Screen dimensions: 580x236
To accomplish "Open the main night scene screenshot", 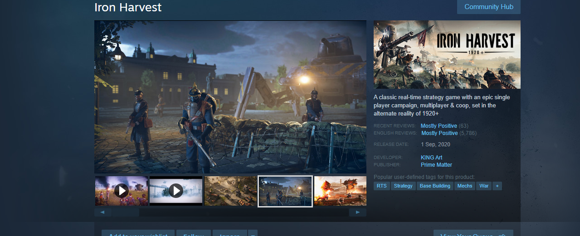I will point(230,97).
